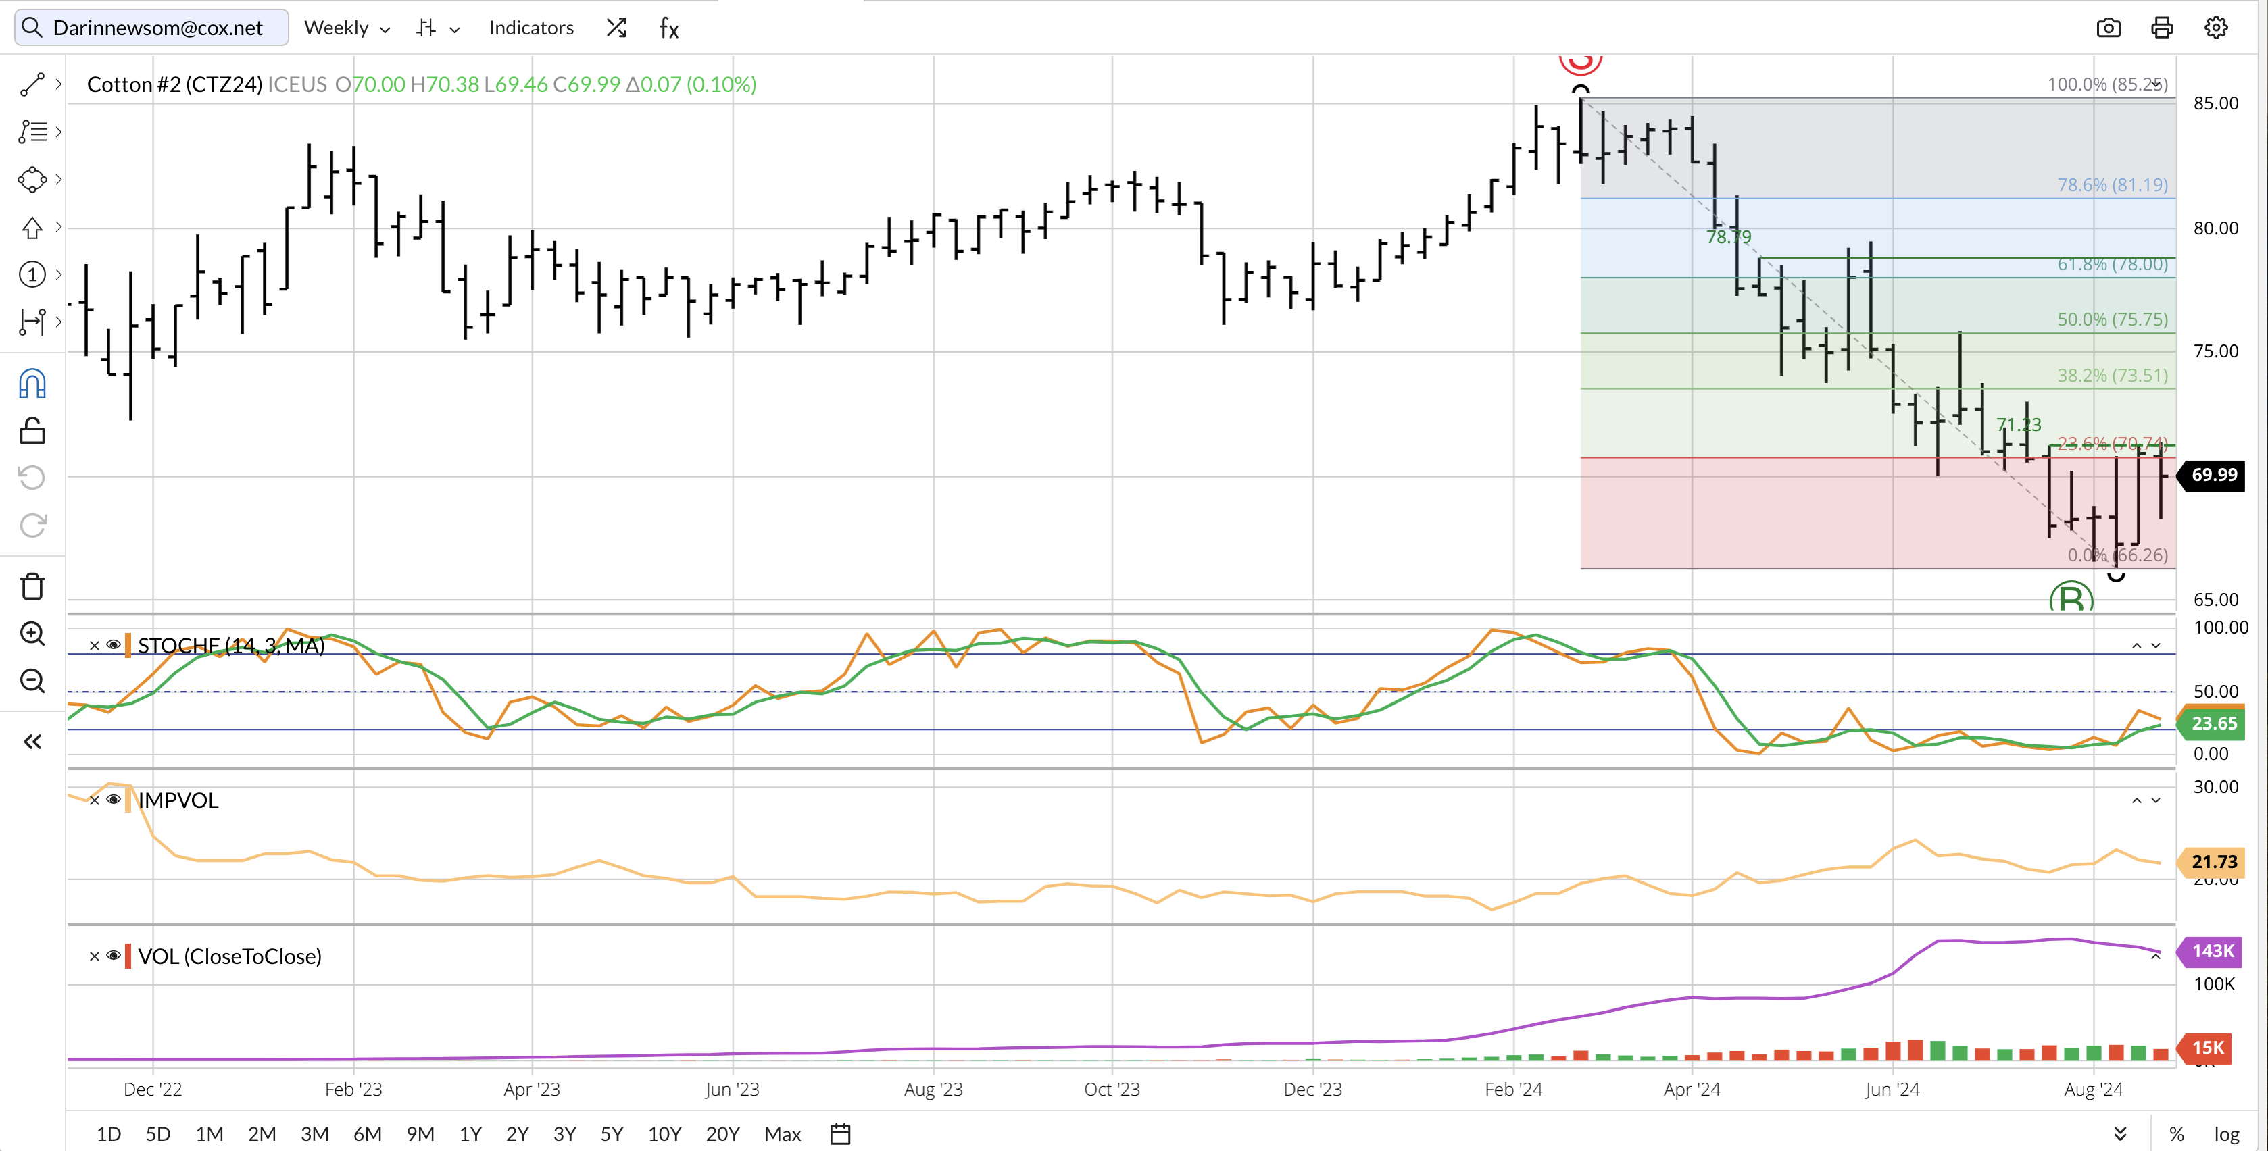2268x1151 pixels.
Task: Click the compare symbols crossed-arrows icon
Action: click(x=616, y=28)
